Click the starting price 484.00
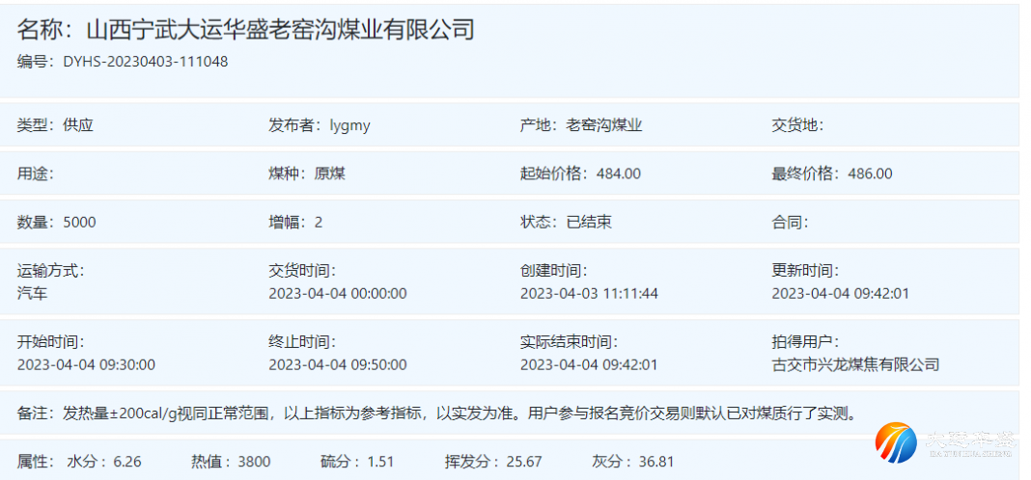Viewport: 1031px width, 480px height. 619,173
